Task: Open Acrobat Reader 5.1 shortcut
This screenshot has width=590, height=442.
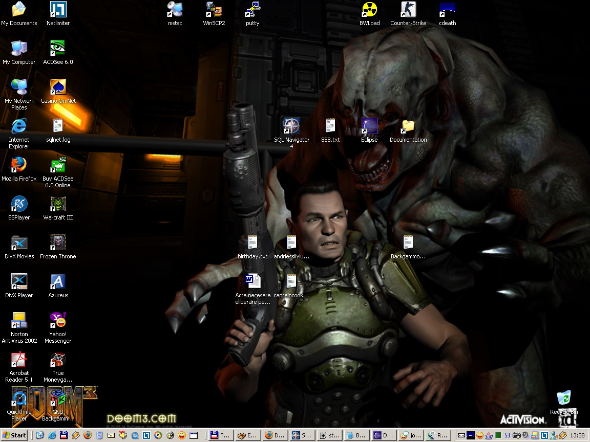Action: [x=19, y=367]
